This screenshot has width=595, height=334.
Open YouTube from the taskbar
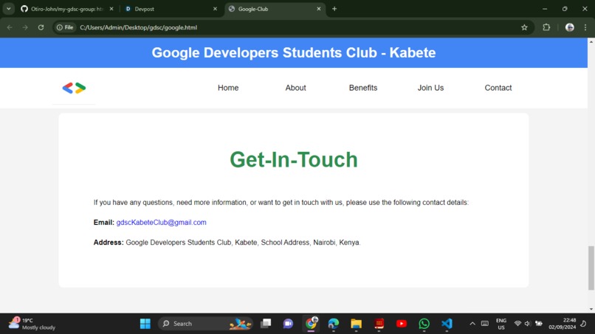(402, 324)
